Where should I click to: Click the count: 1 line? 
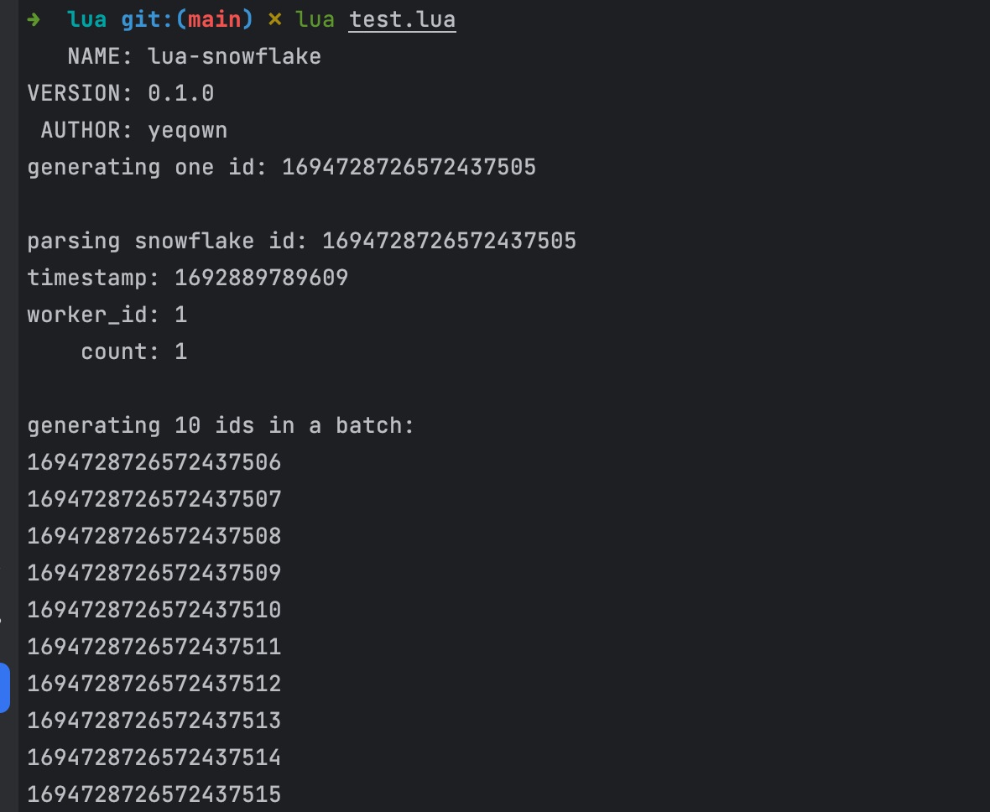pos(134,351)
